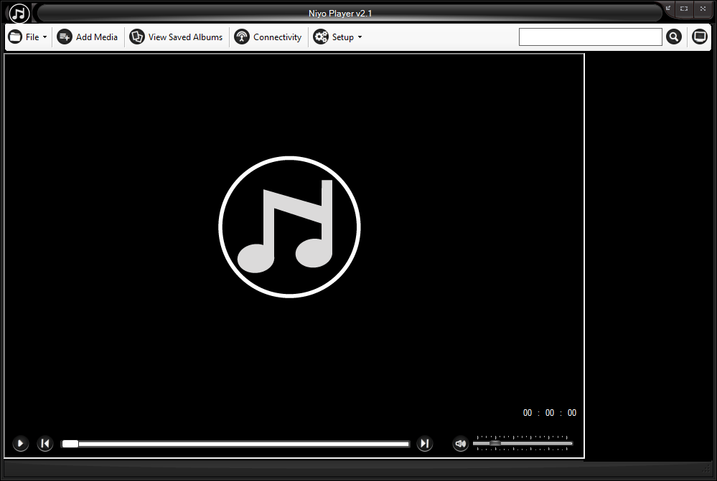The height and width of the screenshot is (481, 717).
Task: Click the seek bar thumb handle
Action: (70, 444)
